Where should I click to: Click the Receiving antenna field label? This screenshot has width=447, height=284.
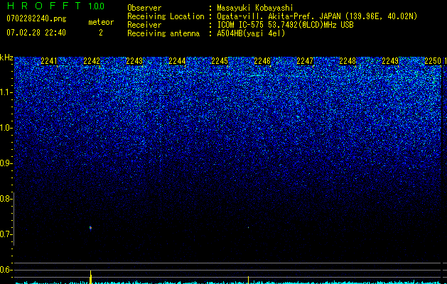tap(163, 33)
